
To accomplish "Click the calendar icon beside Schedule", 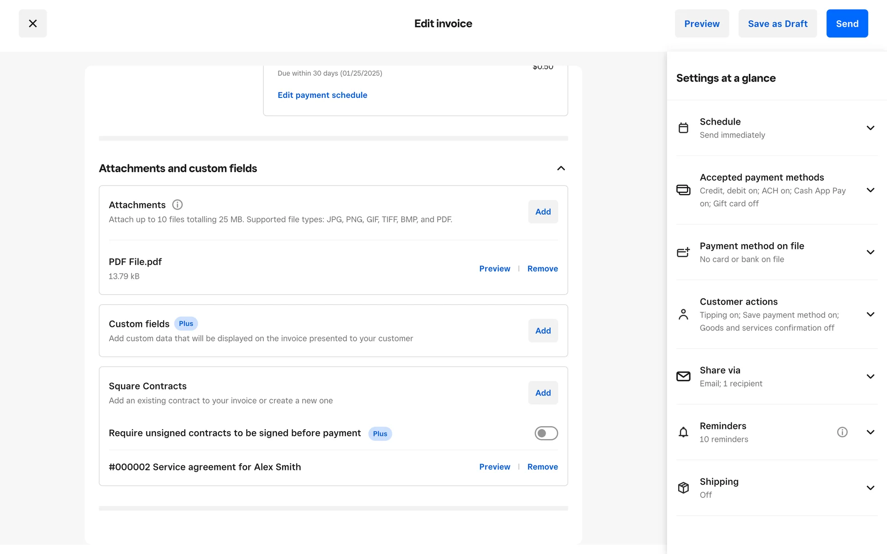I will coord(683,128).
